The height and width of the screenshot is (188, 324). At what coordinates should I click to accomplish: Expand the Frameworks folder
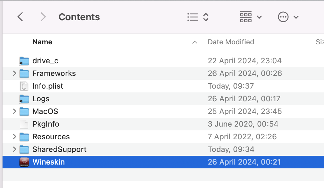pos(15,73)
